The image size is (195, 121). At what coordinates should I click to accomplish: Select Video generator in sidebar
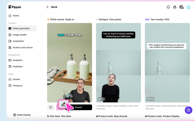pyautogui.click(x=22, y=28)
